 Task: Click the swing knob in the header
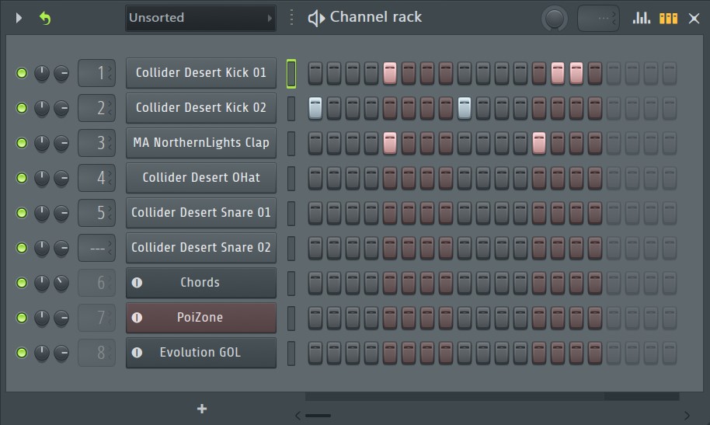coord(554,18)
